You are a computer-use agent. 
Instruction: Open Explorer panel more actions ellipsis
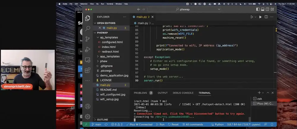[x=124, y=17]
